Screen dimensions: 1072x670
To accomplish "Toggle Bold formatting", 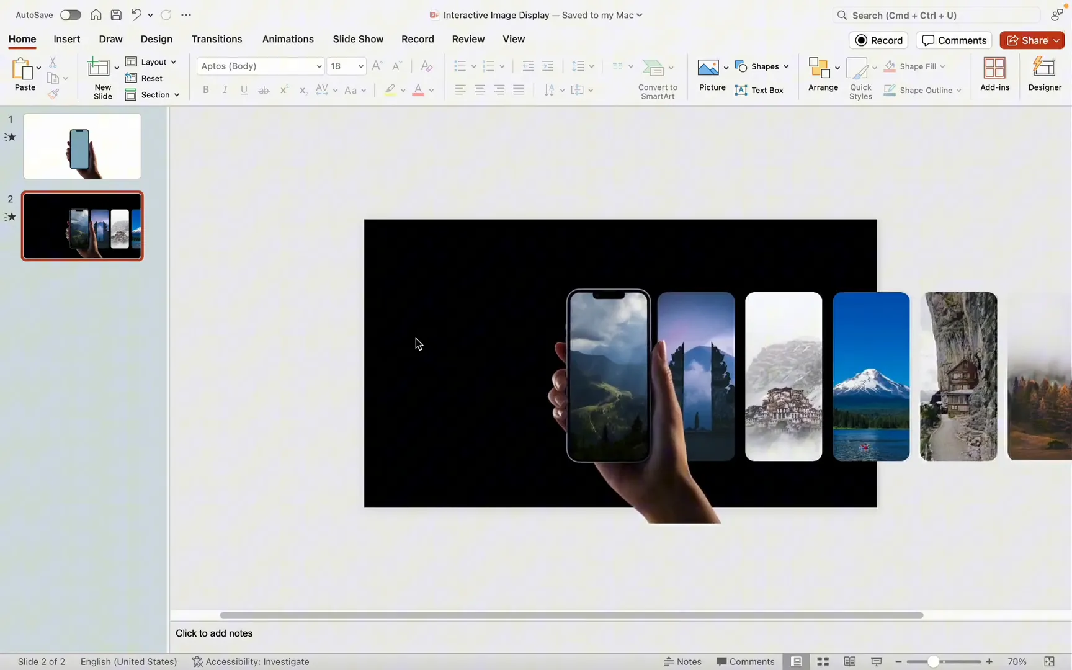I will pos(206,90).
